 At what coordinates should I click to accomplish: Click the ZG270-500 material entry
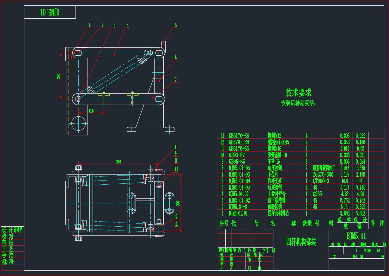[323, 175]
